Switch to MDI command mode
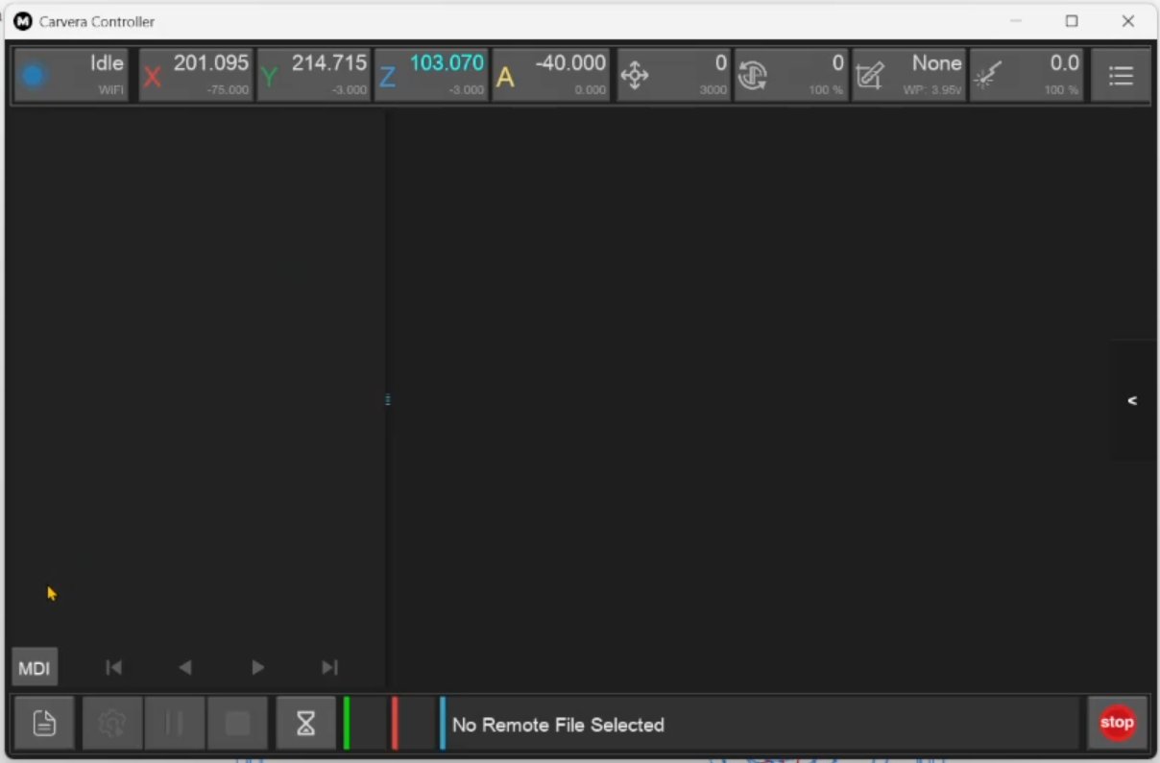 click(35, 668)
